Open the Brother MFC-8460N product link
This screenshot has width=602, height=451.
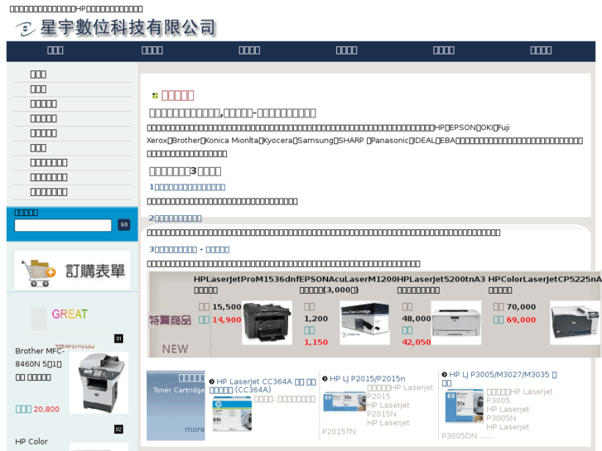click(38, 363)
